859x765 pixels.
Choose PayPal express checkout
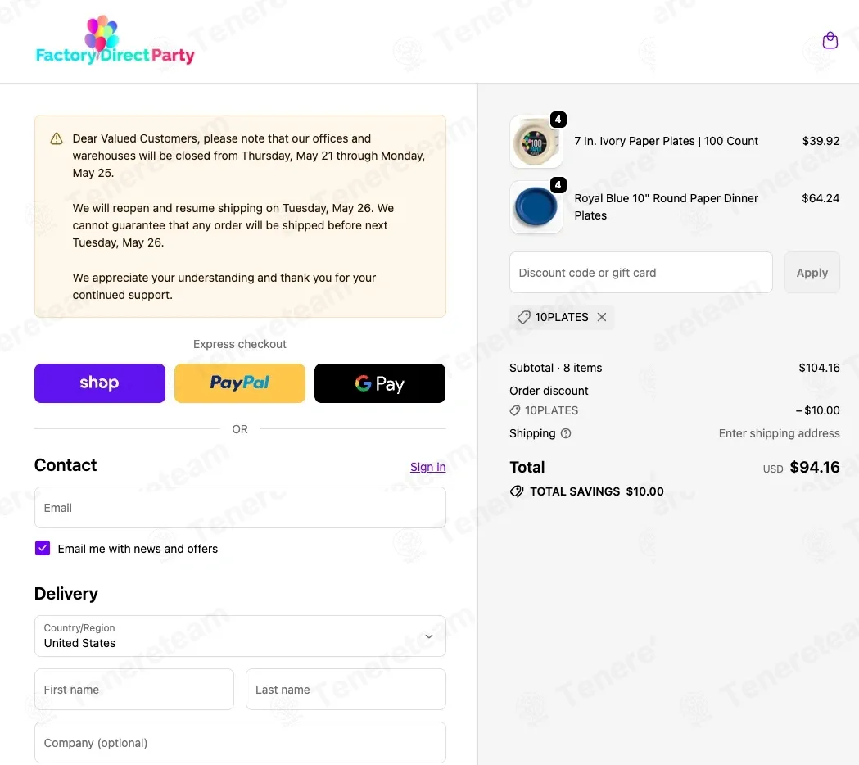pyautogui.click(x=240, y=383)
